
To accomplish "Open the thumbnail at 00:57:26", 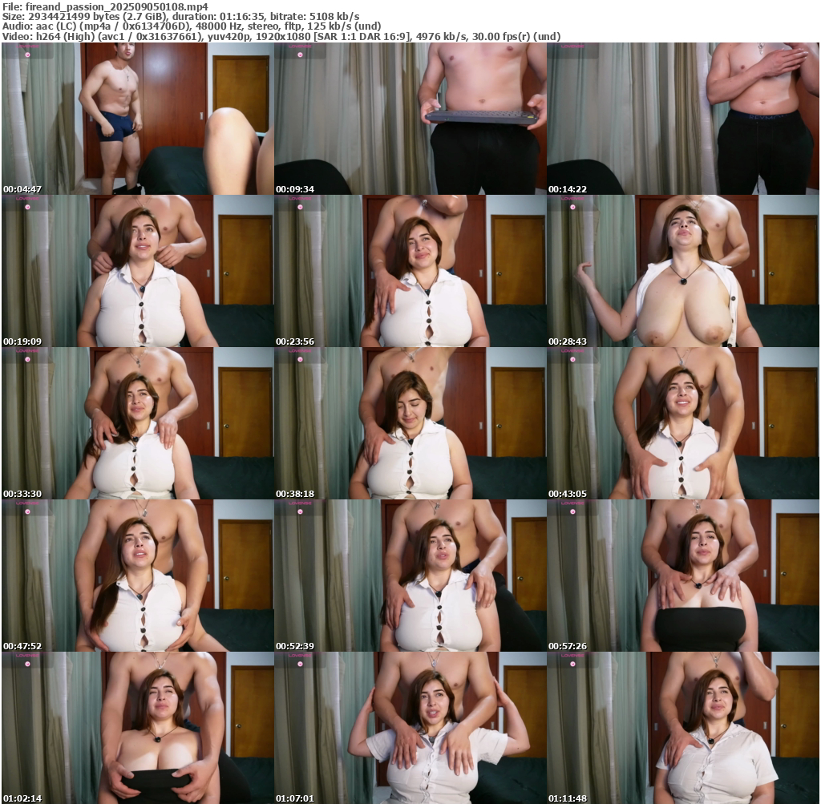I will [x=683, y=576].
